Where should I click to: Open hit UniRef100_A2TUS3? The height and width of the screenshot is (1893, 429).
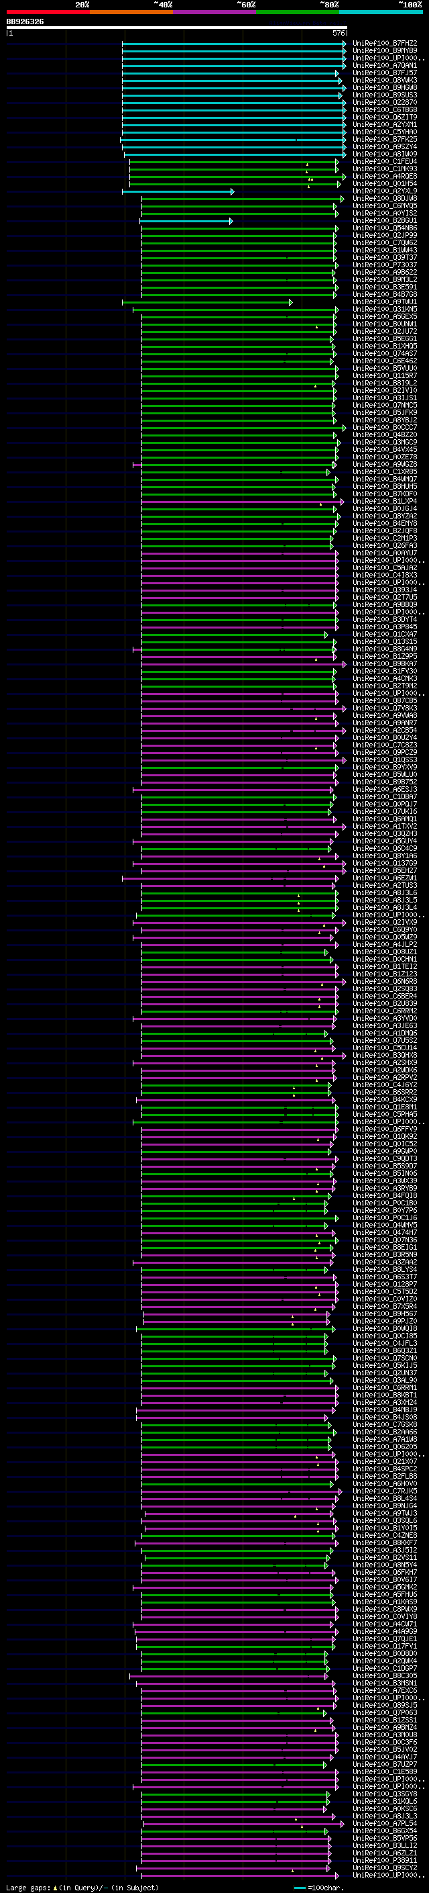coord(385,886)
